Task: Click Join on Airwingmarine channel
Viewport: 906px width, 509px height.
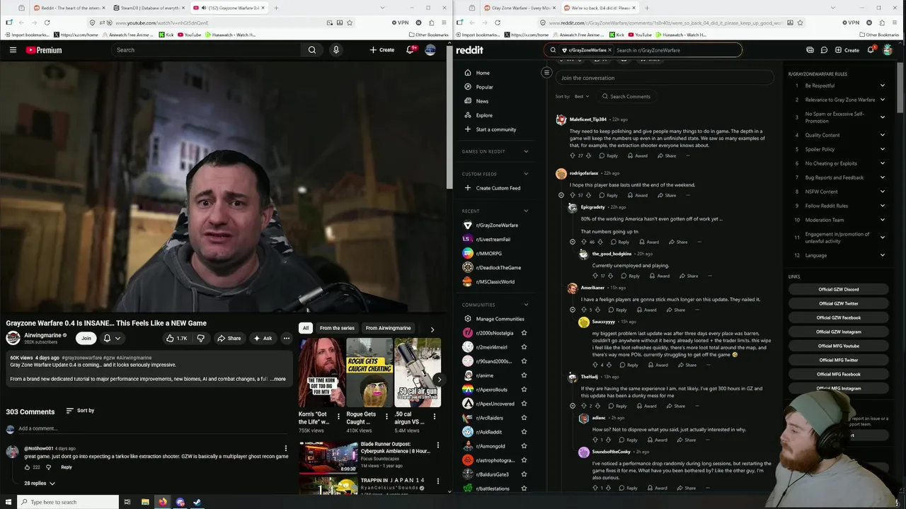Action: click(x=86, y=338)
